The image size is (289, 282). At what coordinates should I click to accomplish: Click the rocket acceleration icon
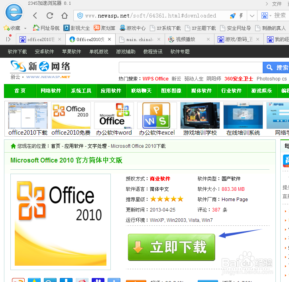(233, 16)
